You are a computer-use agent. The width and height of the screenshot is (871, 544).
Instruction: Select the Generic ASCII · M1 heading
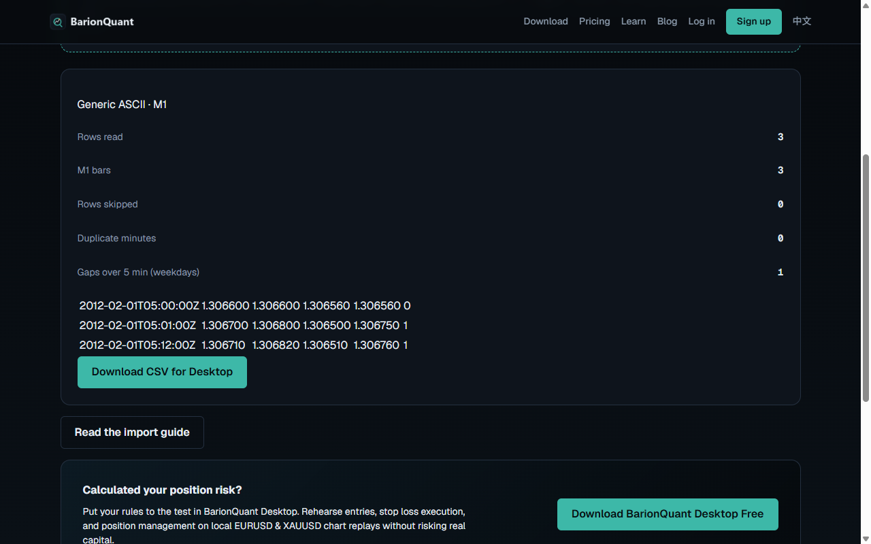tap(122, 105)
